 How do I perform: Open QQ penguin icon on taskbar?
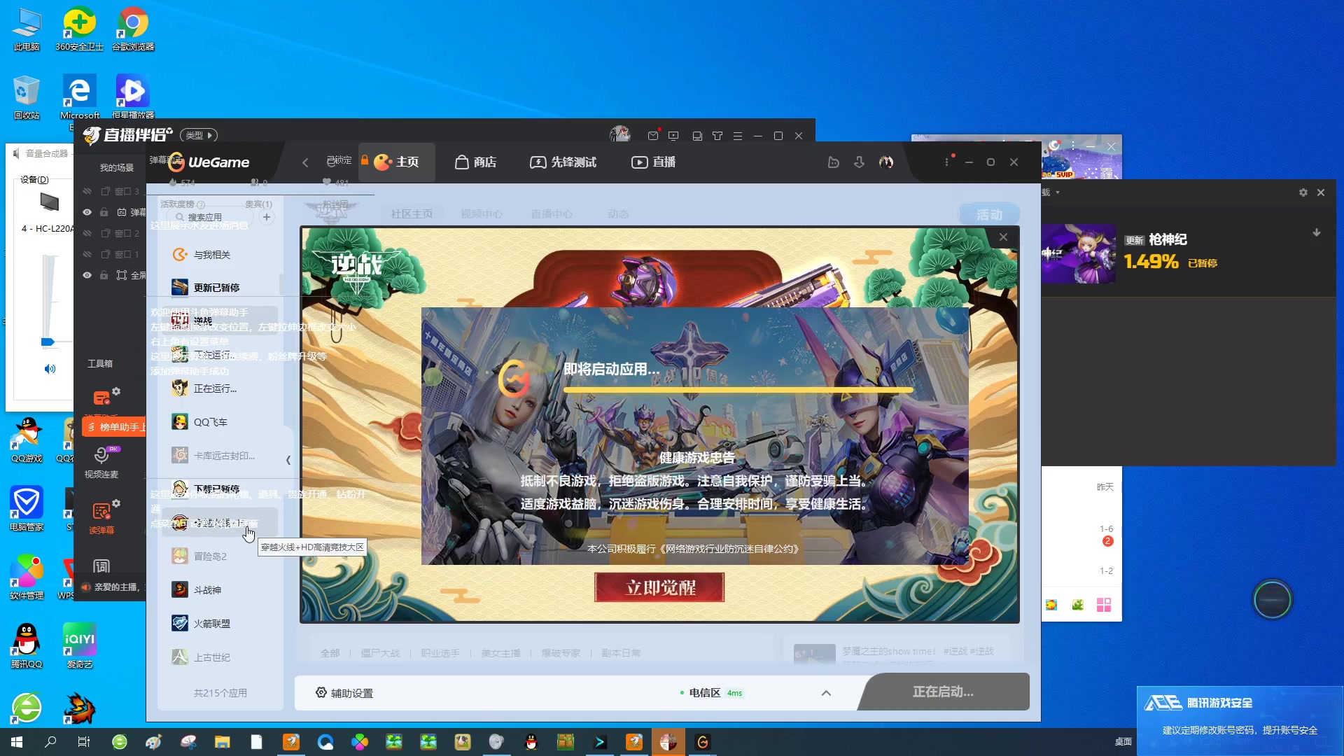[x=531, y=742]
